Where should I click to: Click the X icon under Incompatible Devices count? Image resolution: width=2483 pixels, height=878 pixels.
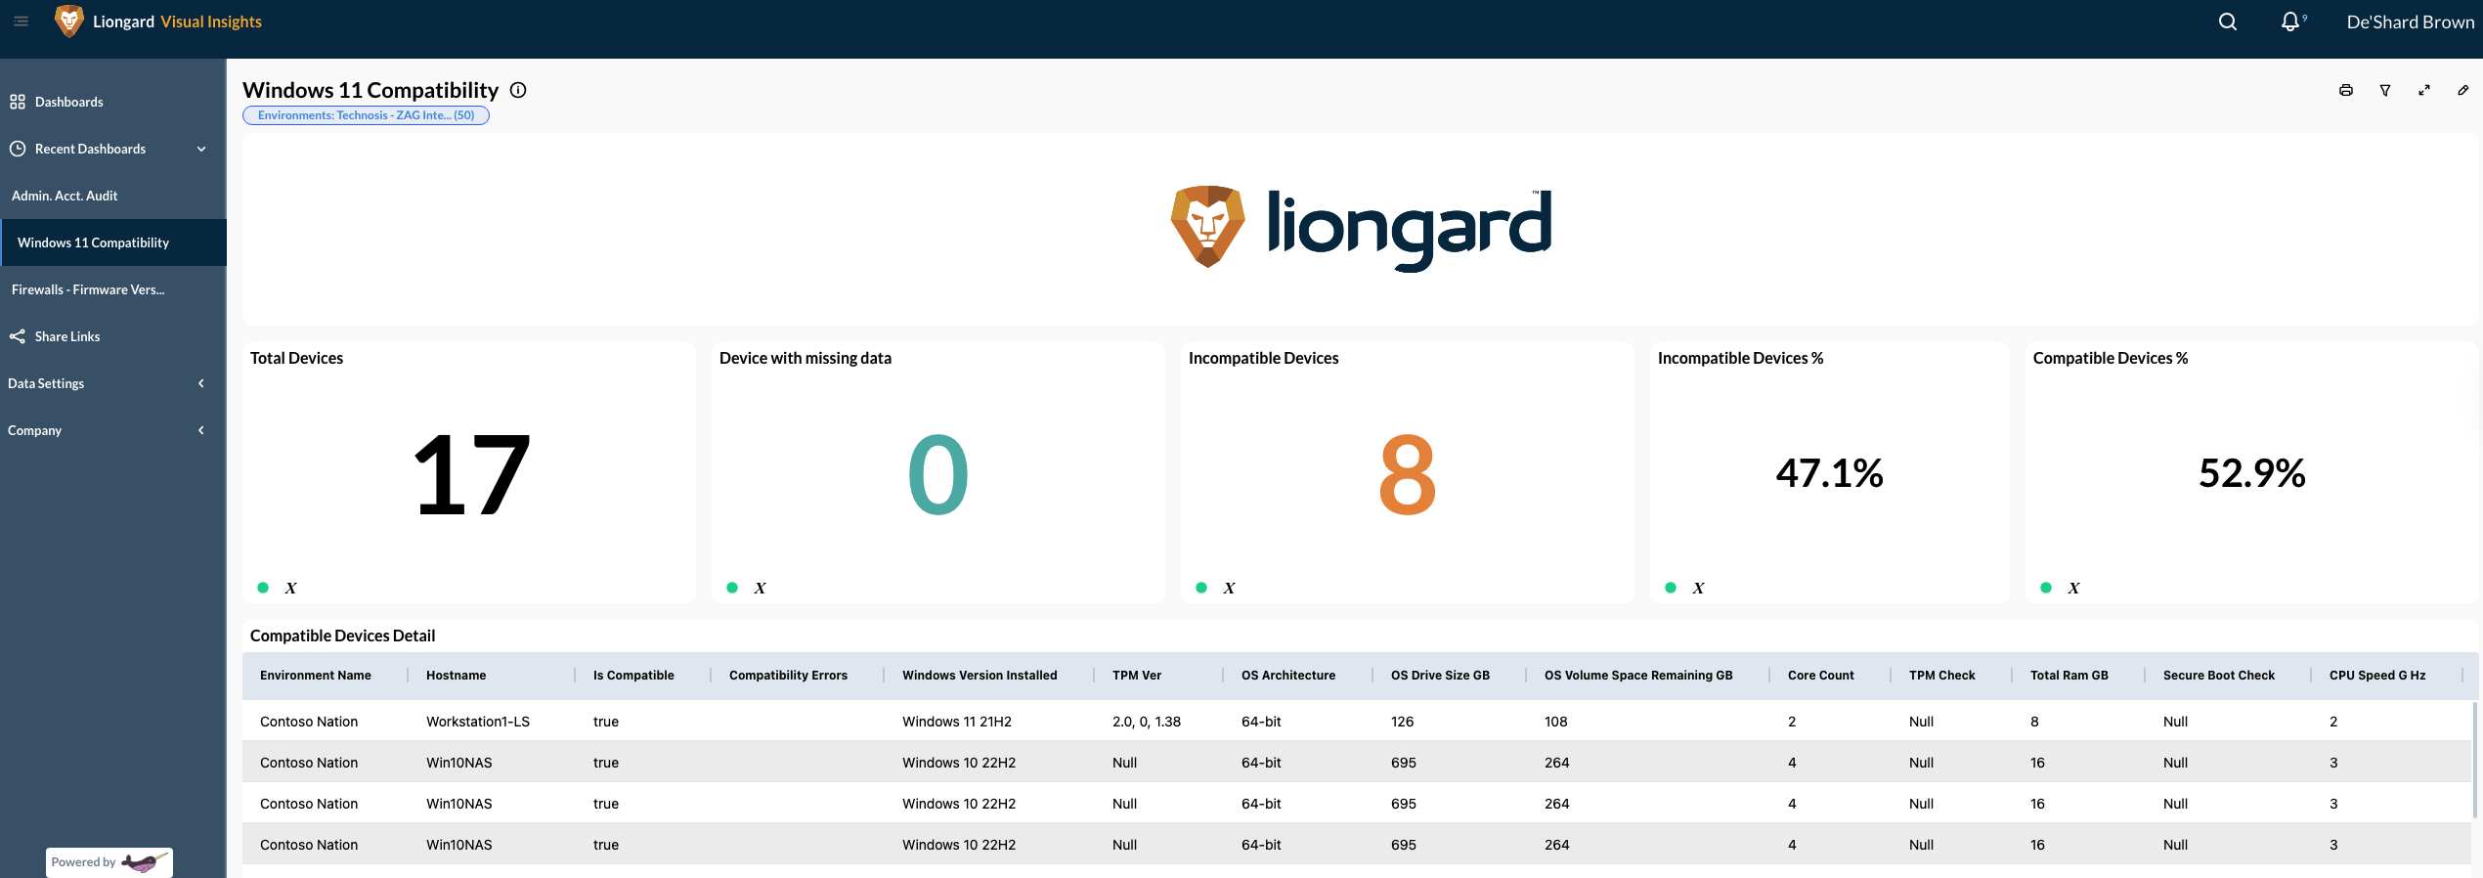(1229, 588)
